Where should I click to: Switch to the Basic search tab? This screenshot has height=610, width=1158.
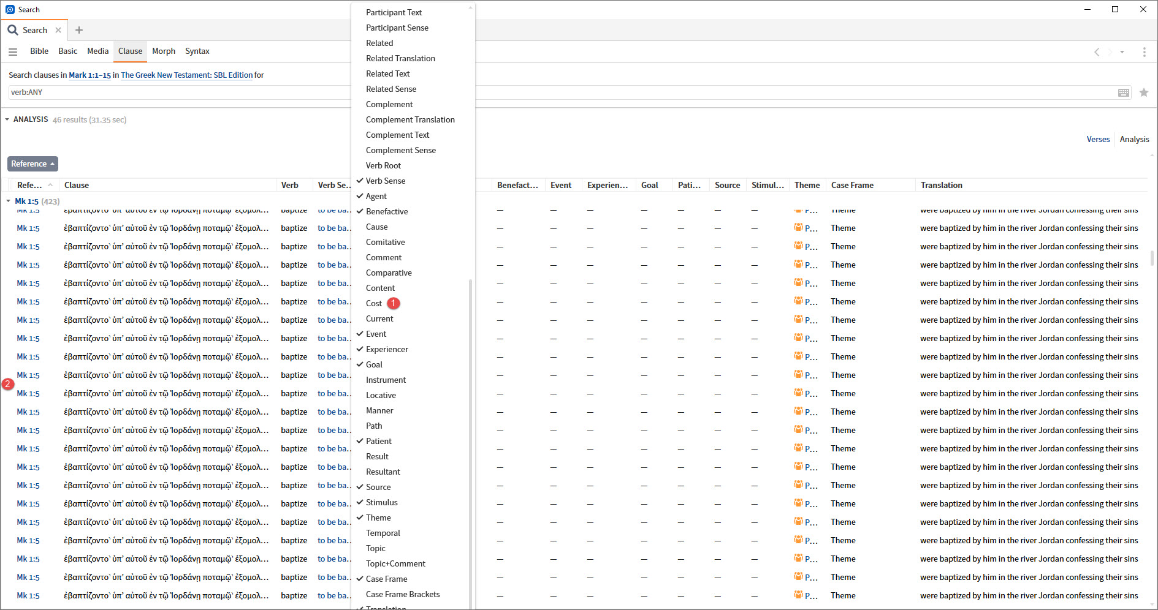point(67,51)
